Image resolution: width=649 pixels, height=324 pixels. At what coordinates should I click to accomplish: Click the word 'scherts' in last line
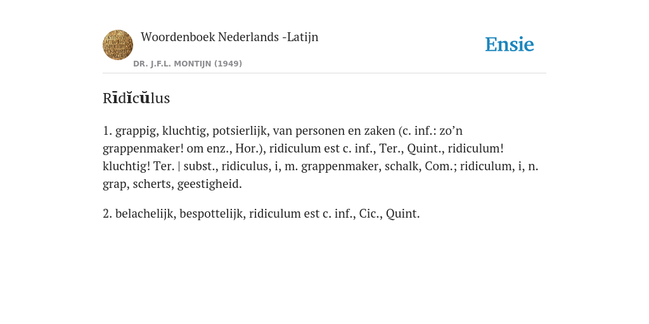pos(153,184)
